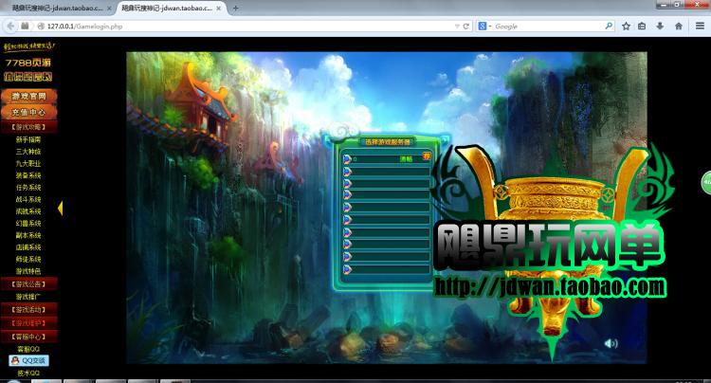Click the browser back arrow button

[x=11, y=26]
